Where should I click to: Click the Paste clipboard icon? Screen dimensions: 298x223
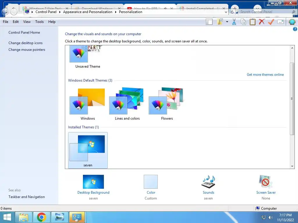coord(252,22)
